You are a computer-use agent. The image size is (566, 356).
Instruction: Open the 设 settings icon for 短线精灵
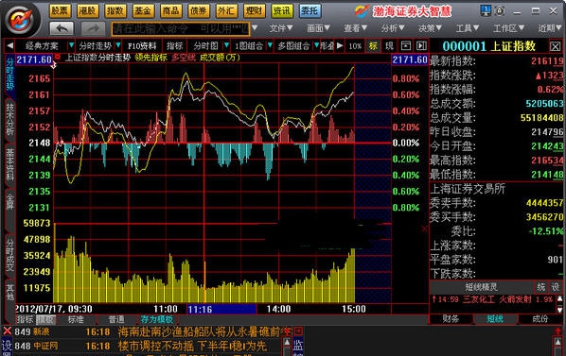pyautogui.click(x=556, y=287)
